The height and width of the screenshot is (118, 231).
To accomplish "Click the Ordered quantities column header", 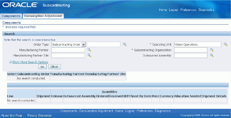I will [102, 96].
